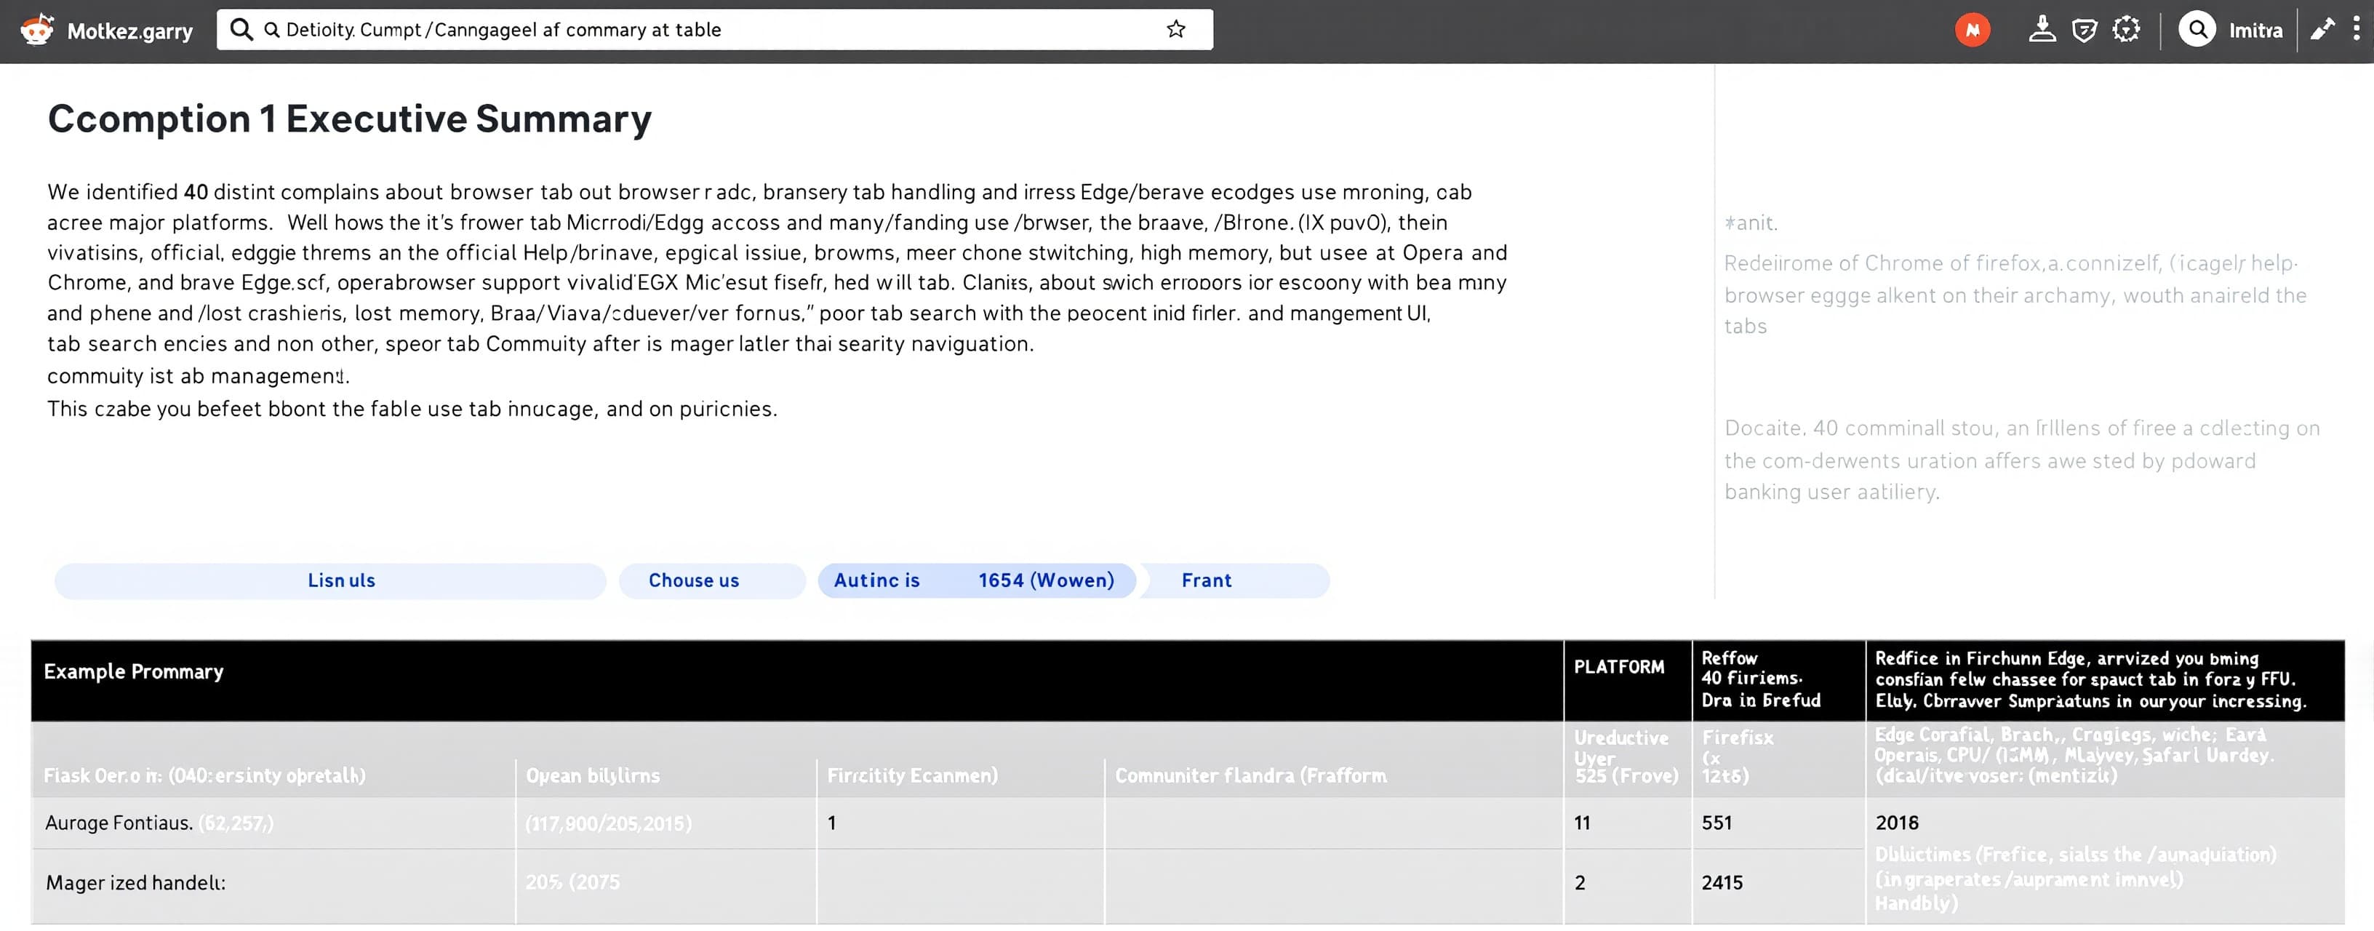This screenshot has width=2374, height=931.
Task: Click the Comnuniter flandra subheader
Action: pyautogui.click(x=1250, y=775)
